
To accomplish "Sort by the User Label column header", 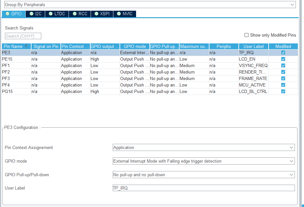I will point(253,46).
